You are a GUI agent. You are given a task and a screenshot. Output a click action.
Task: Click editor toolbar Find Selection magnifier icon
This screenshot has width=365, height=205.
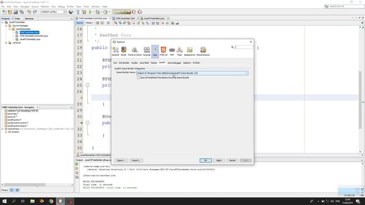coord(116,23)
